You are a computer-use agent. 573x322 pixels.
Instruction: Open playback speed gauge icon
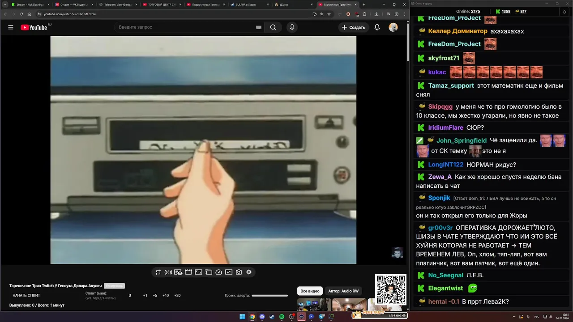219,272
